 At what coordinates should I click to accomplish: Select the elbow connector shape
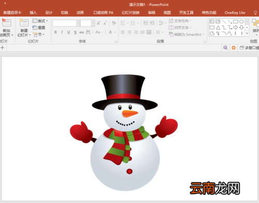click(224, 28)
